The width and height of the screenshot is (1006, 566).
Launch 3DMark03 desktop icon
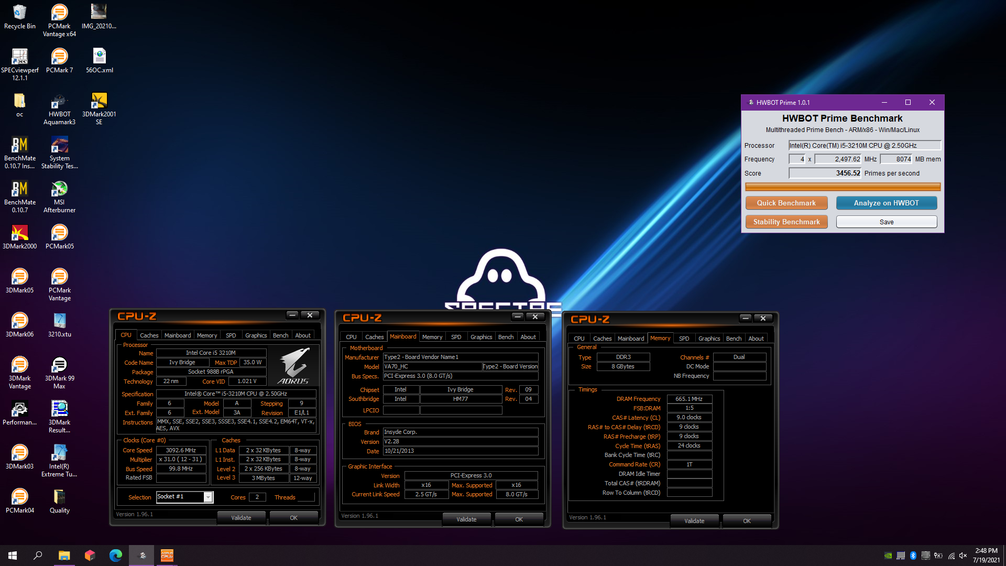[19, 457]
